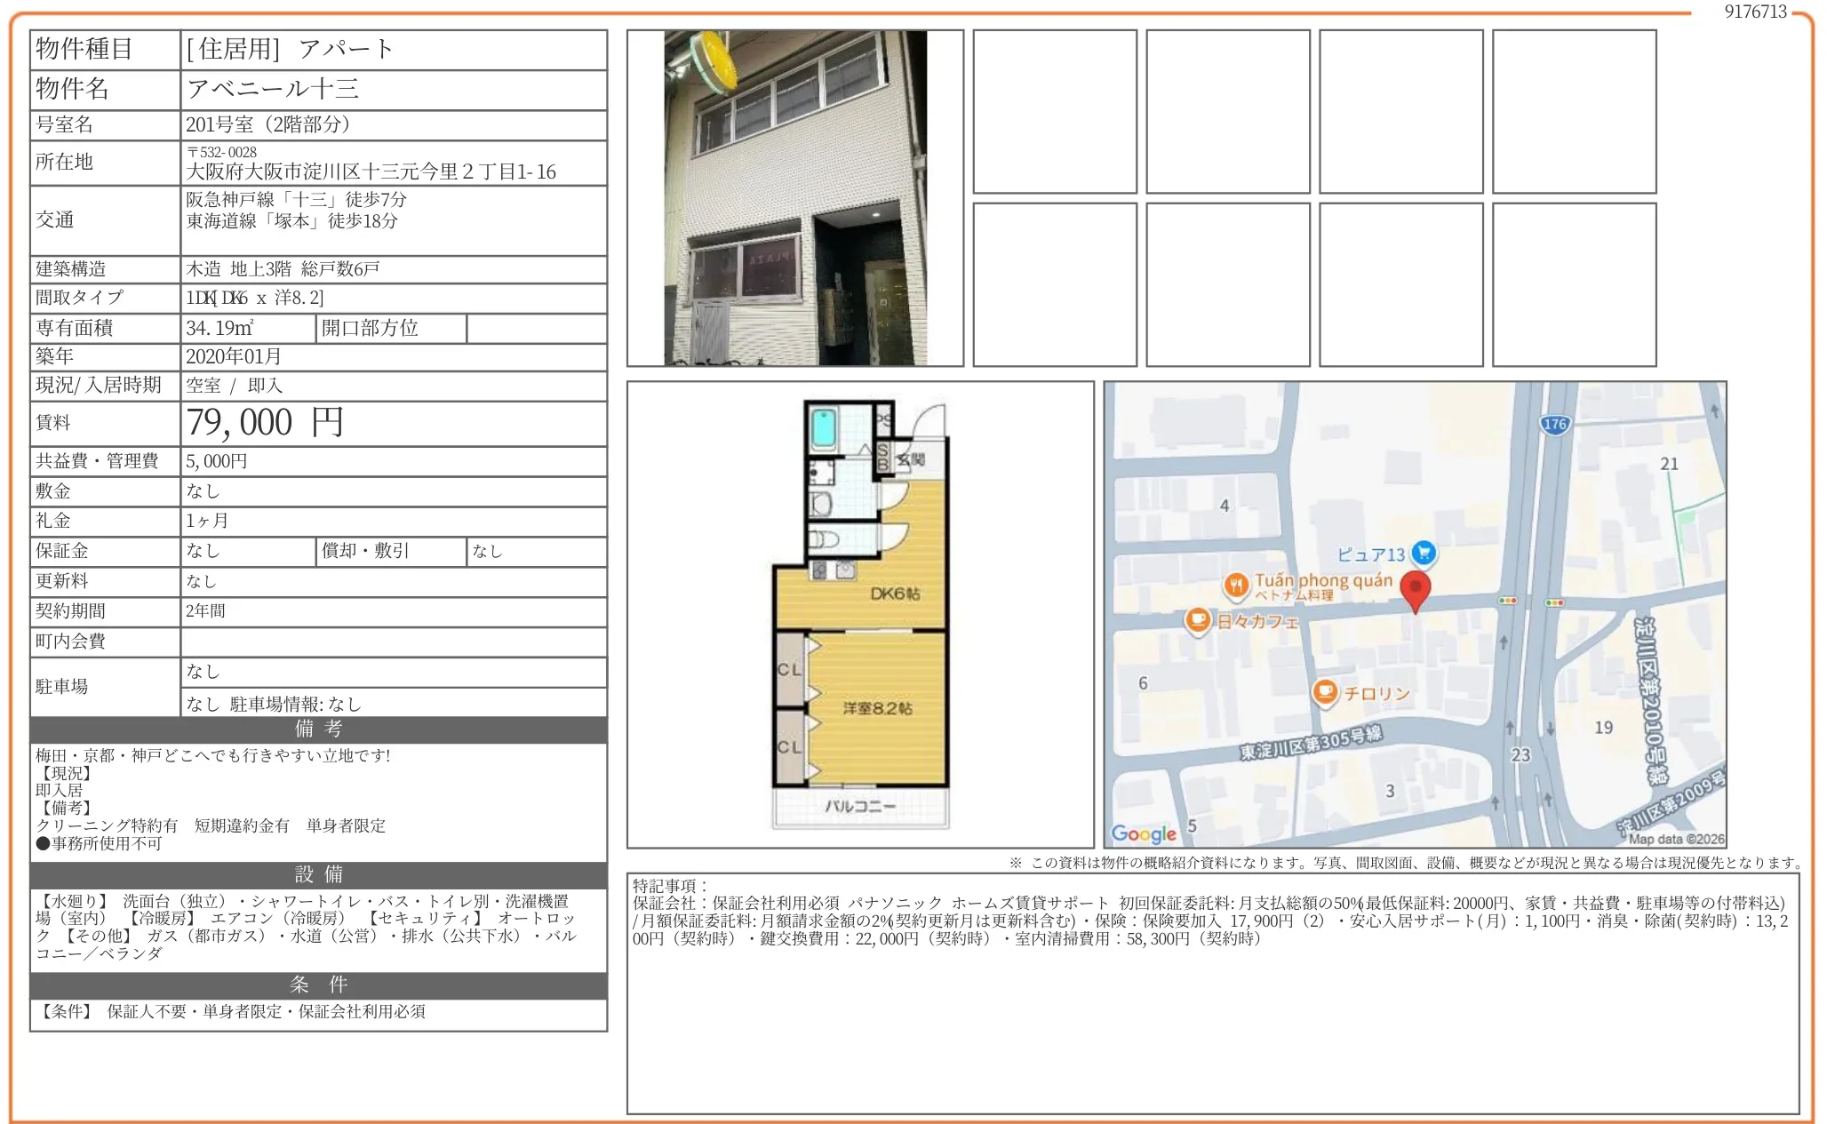Click the building exterior photo
The height and width of the screenshot is (1124, 1827).
(795, 198)
